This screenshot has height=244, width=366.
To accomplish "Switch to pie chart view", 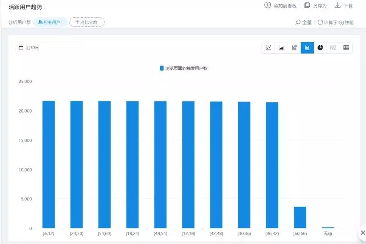I will pyautogui.click(x=320, y=47).
